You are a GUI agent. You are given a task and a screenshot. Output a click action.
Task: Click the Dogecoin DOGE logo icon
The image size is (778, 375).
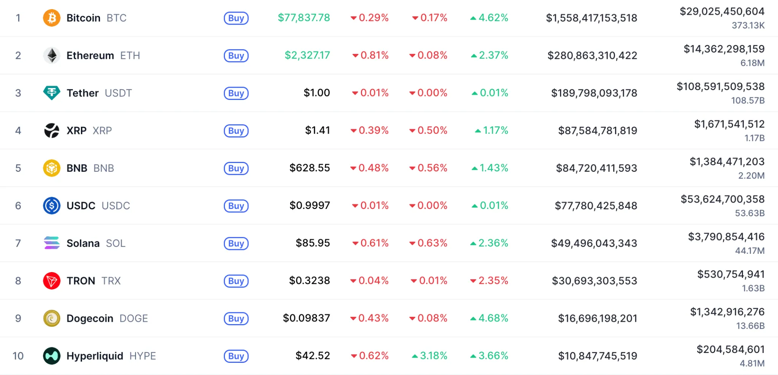coord(52,318)
